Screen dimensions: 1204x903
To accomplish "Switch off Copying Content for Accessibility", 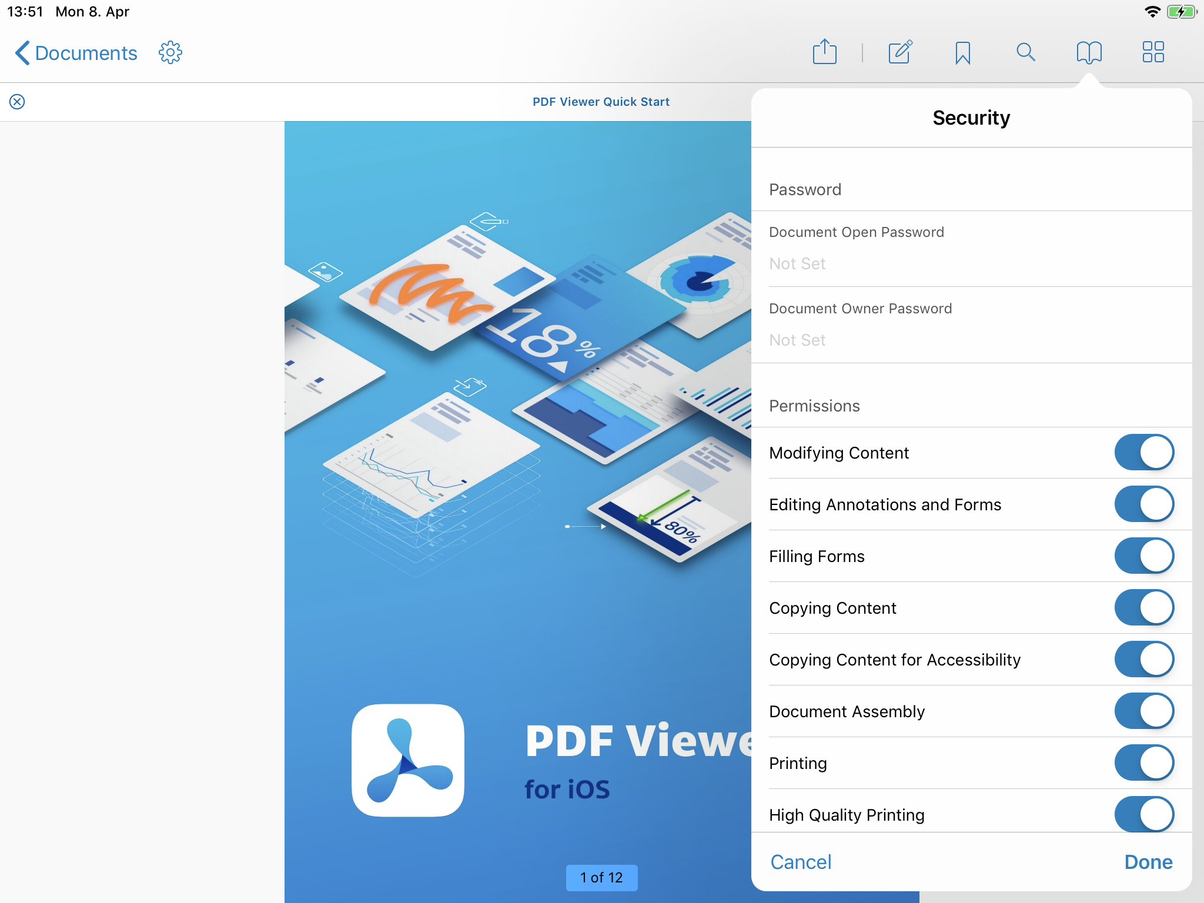I will coord(1143,660).
